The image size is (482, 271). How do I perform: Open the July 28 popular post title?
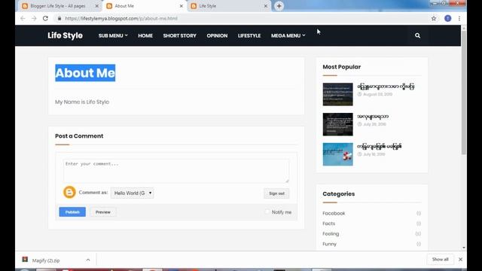click(x=373, y=117)
